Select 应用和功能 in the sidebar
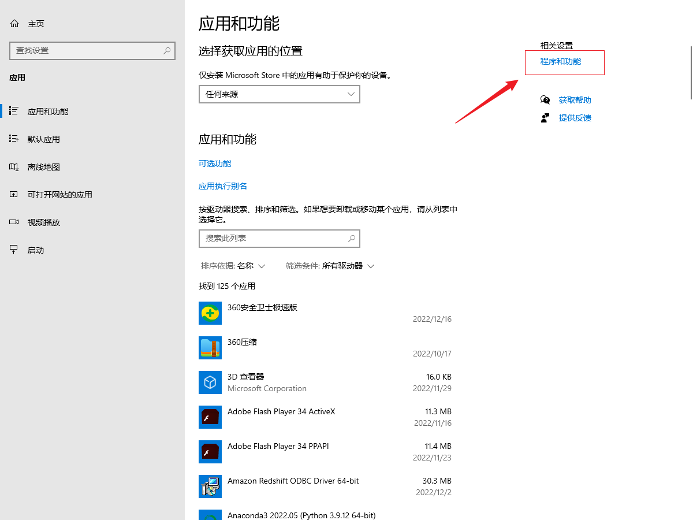 pyautogui.click(x=48, y=112)
